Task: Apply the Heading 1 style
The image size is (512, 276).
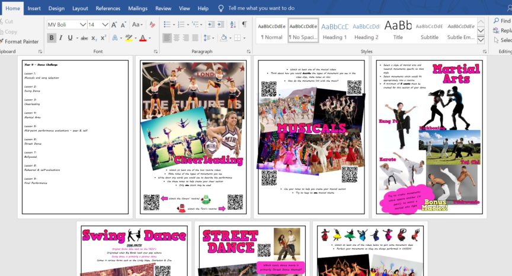Action: [x=335, y=30]
